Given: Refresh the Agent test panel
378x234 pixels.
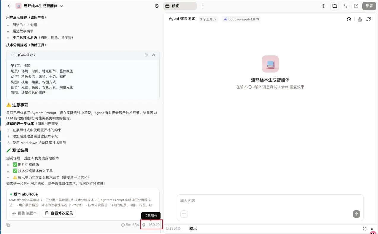Looking at the screenshot, I should (x=369, y=19).
